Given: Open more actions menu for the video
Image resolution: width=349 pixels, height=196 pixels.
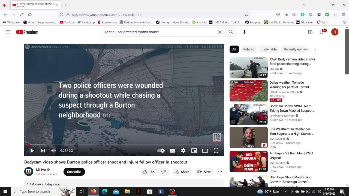Looking at the screenshot, I should [220, 172].
